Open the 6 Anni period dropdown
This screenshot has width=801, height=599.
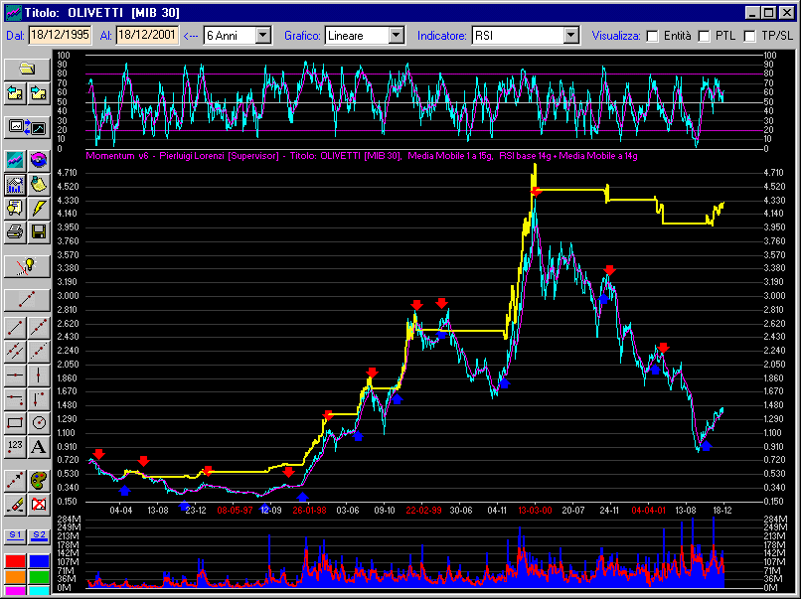(x=263, y=35)
